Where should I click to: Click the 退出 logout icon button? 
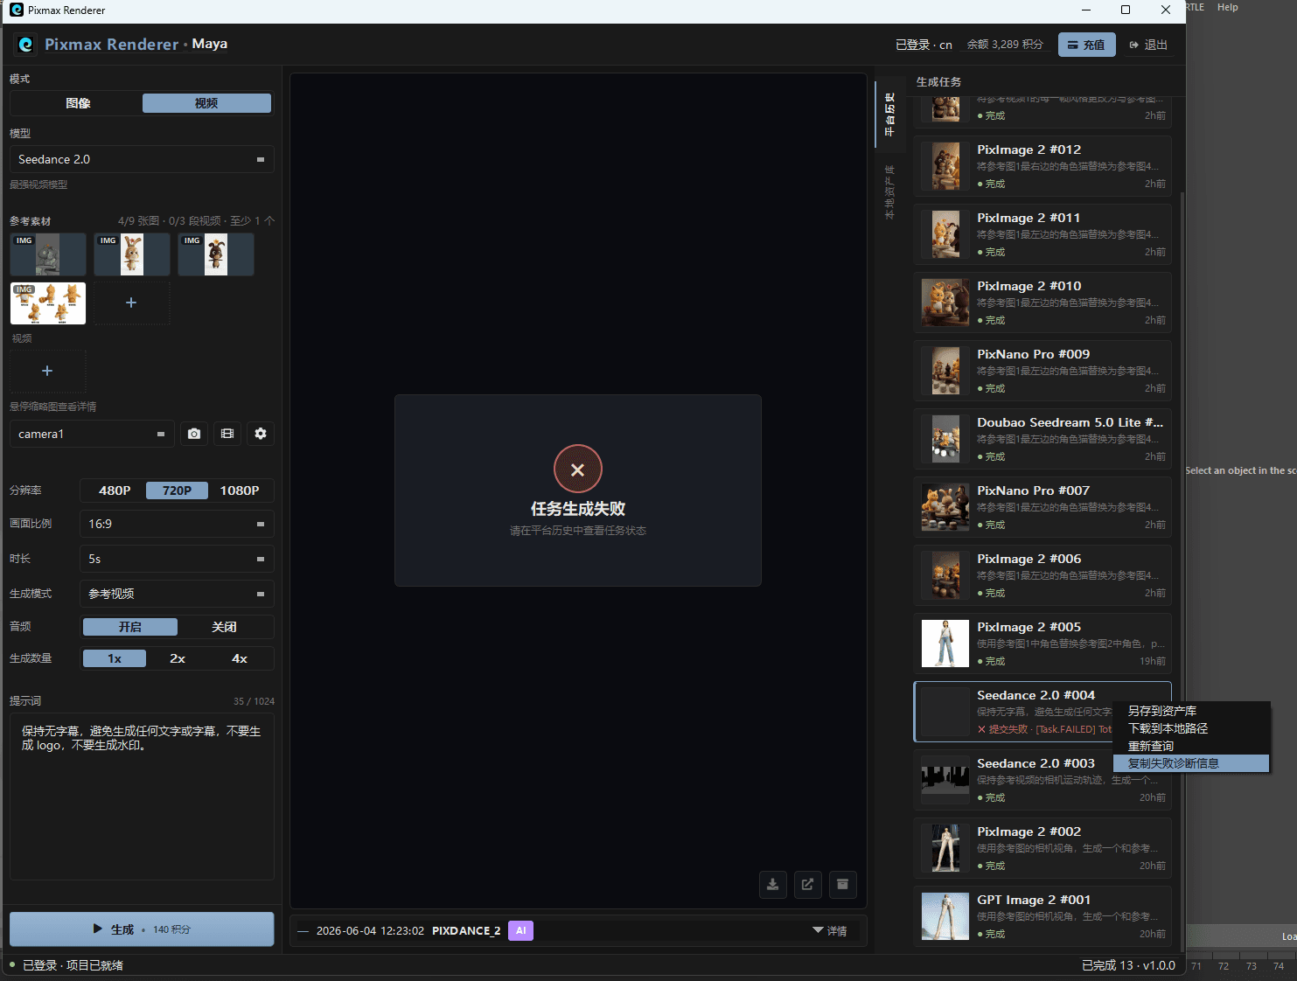pos(1148,45)
